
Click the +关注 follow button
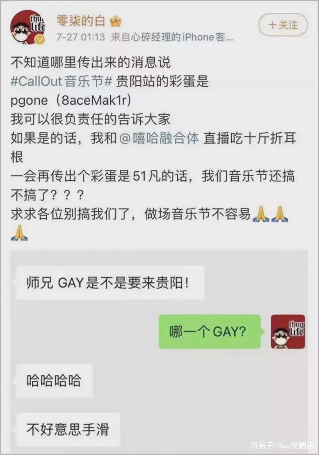tap(283, 25)
